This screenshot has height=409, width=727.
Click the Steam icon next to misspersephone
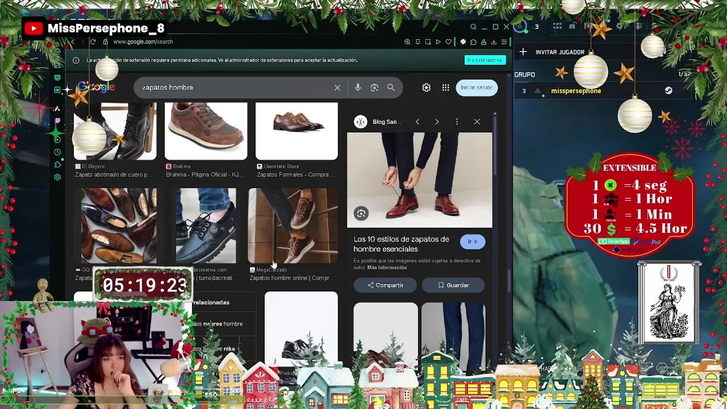pos(668,91)
